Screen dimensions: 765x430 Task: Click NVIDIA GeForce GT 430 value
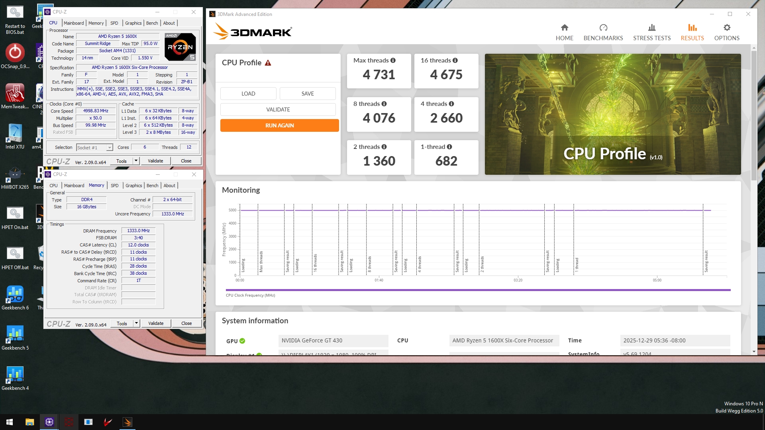333,341
